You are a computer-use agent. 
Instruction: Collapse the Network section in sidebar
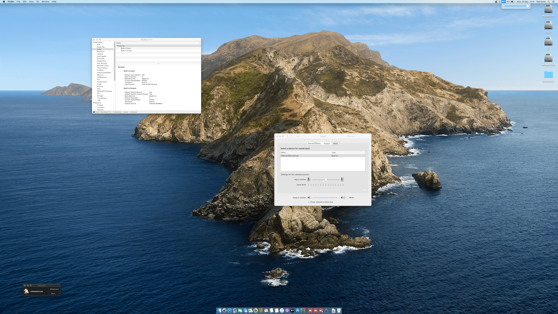(94, 103)
